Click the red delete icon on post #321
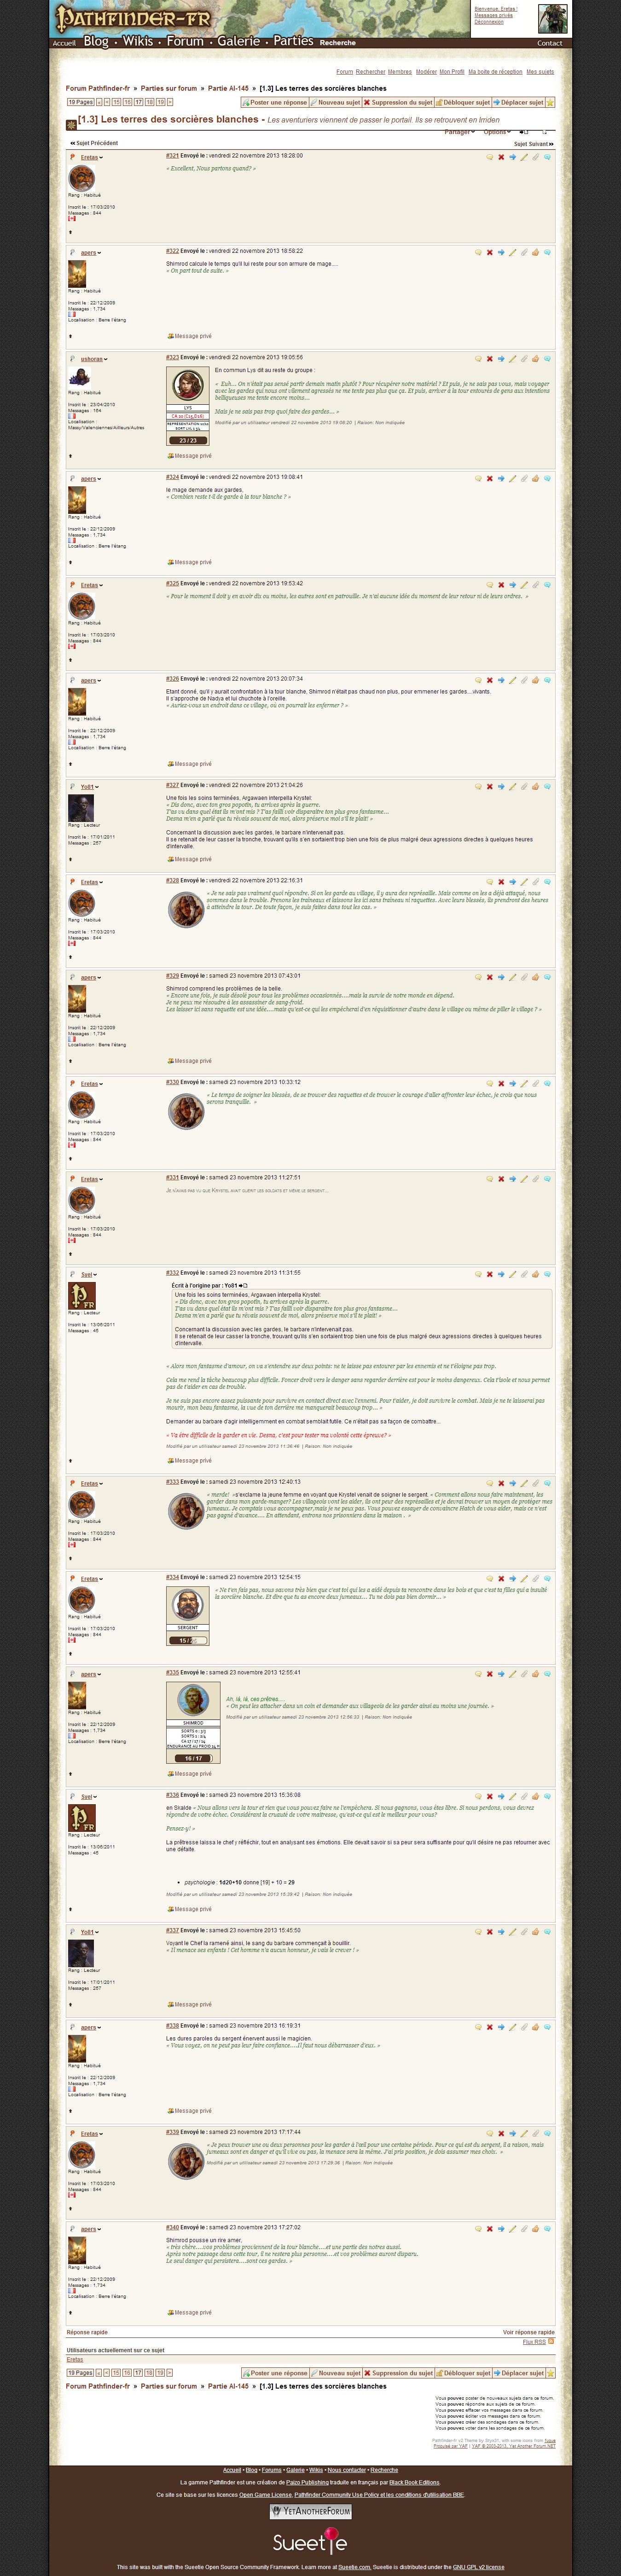The width and height of the screenshot is (621, 2576). [x=501, y=157]
